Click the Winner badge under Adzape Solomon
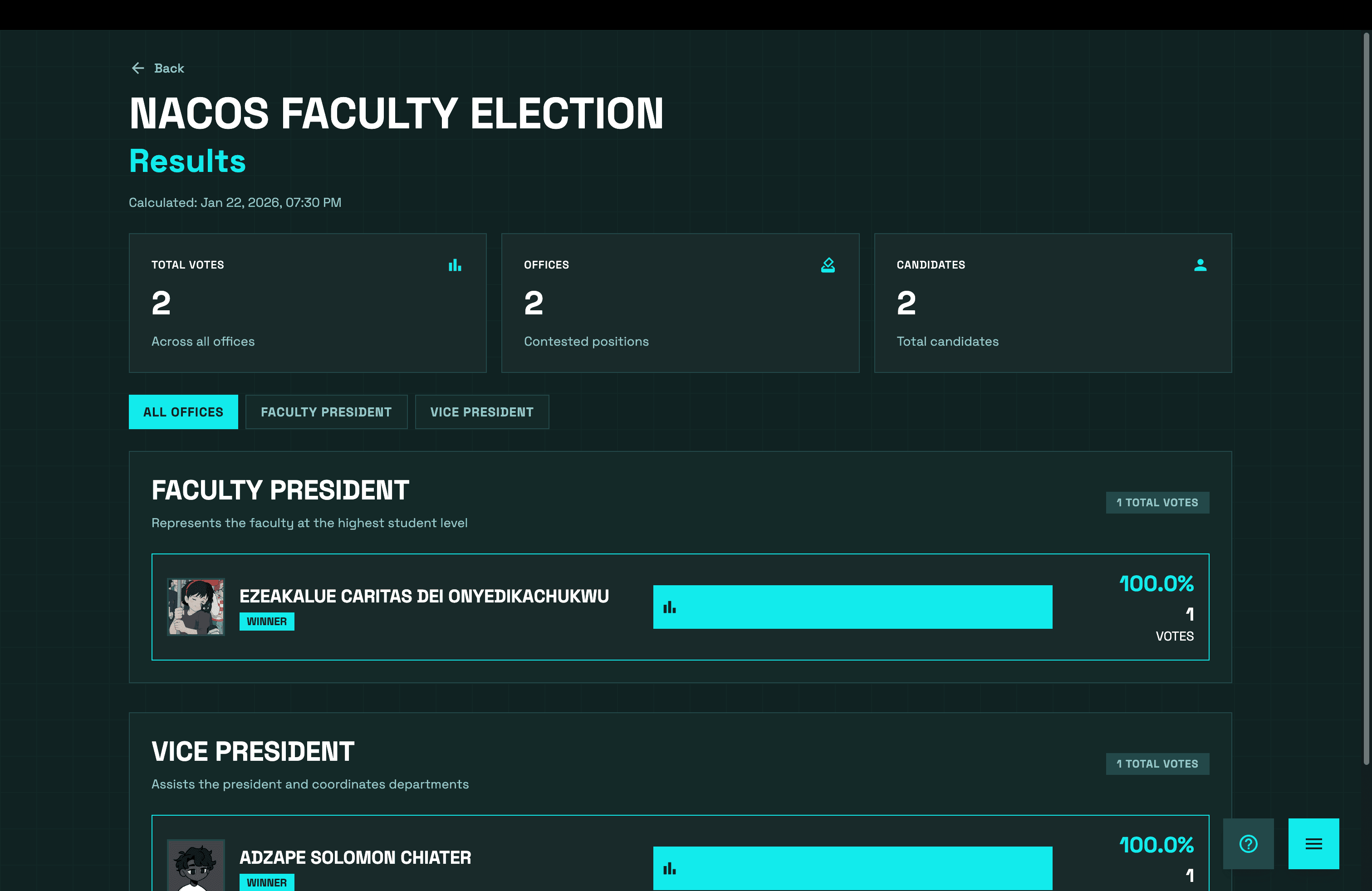 (267, 882)
